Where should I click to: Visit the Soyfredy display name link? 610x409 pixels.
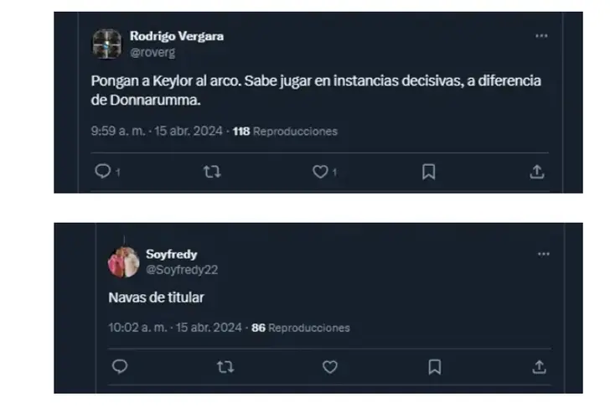point(171,254)
